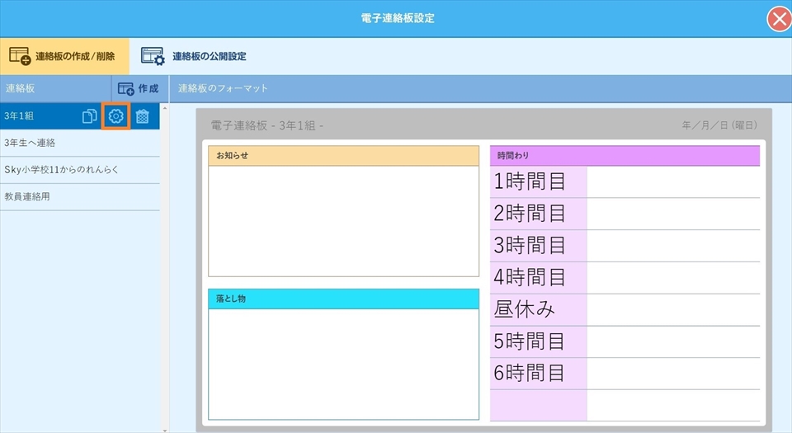Image resolution: width=792 pixels, height=433 pixels.
Task: Click the お知らせ orange header
Action: point(343,155)
